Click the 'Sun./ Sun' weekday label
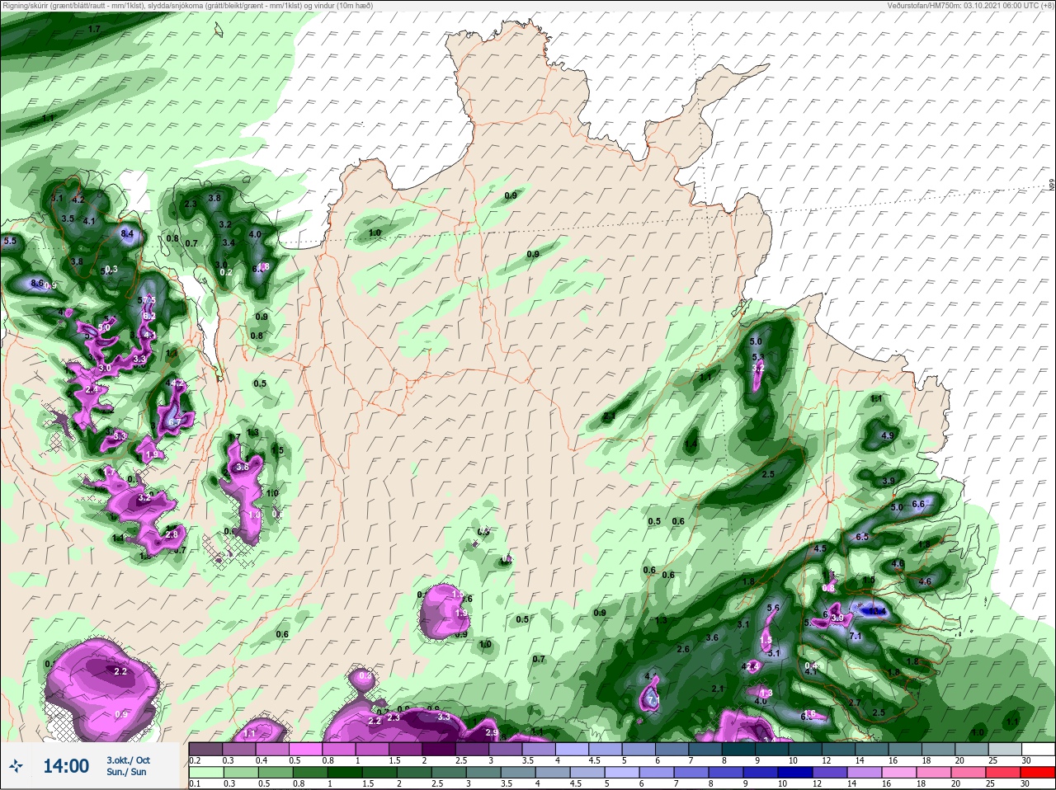Screen dimensions: 1056x790 [126, 772]
